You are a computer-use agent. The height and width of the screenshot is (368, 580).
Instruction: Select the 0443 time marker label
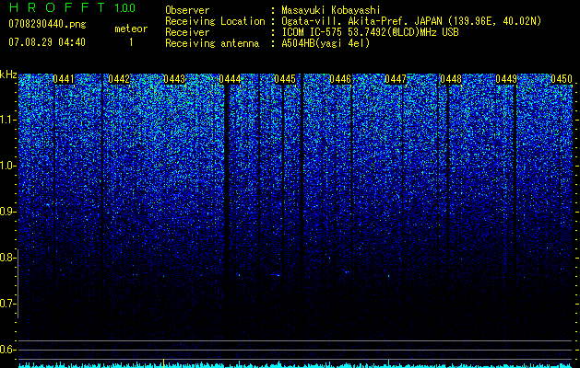pyautogui.click(x=174, y=79)
